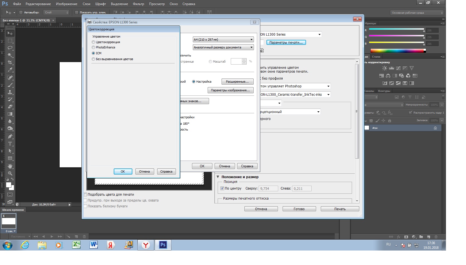Add a Levels adjustment
The height and width of the screenshot is (265, 466).
[x=392, y=68]
